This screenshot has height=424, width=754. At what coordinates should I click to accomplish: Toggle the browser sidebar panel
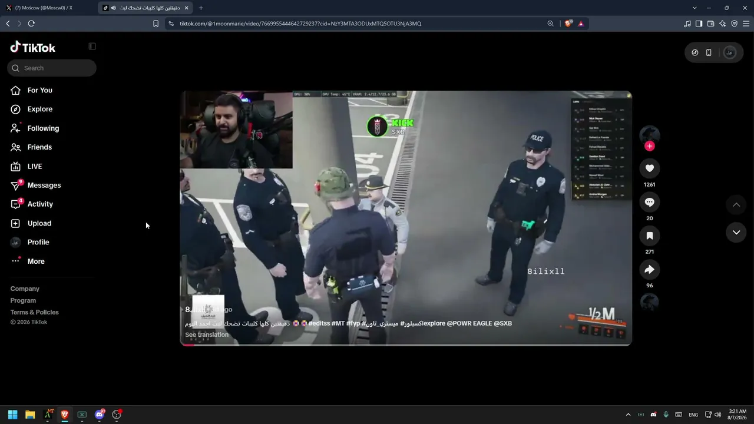point(699,24)
